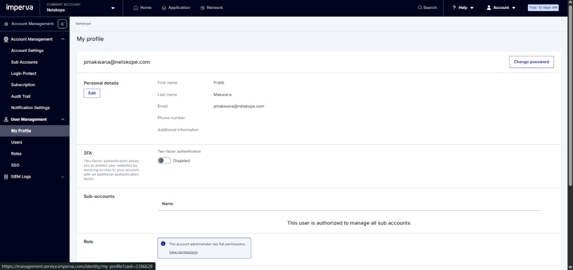Click the 2FA section heading
Screen dimensions: 573x270
tap(88, 153)
